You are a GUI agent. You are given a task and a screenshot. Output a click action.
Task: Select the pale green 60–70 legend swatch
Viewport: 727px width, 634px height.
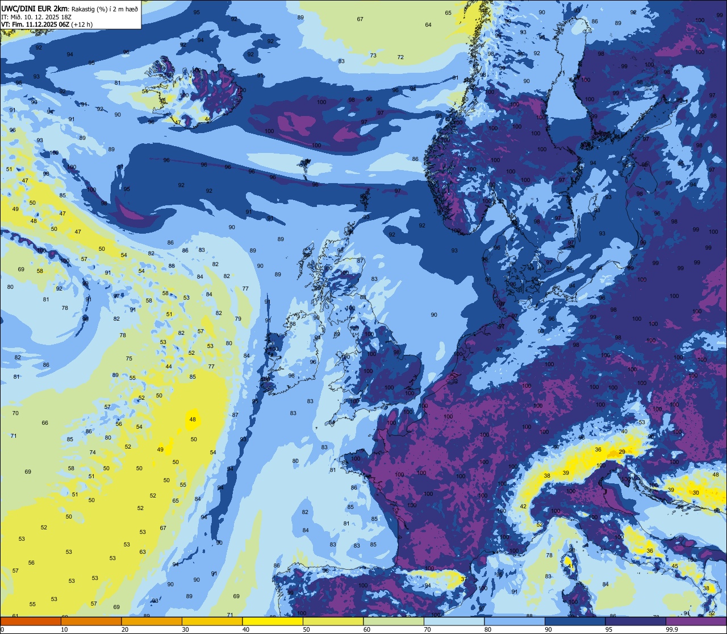[394, 621]
